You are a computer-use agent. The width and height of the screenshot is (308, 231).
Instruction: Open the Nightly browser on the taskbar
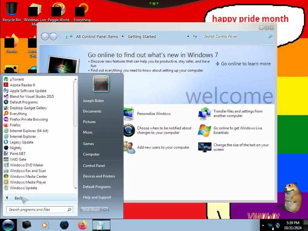click(x=64, y=225)
